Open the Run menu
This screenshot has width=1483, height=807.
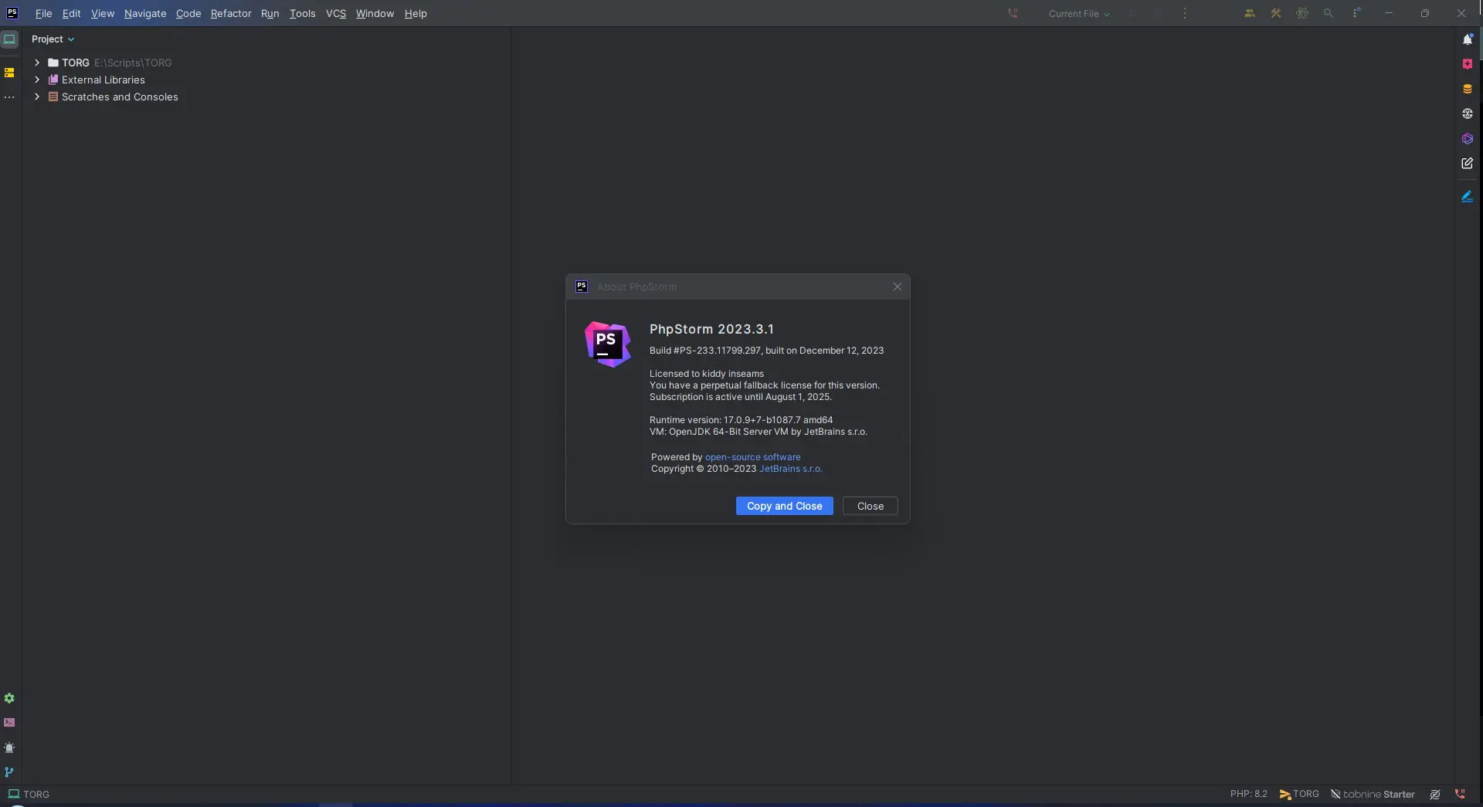tap(270, 14)
